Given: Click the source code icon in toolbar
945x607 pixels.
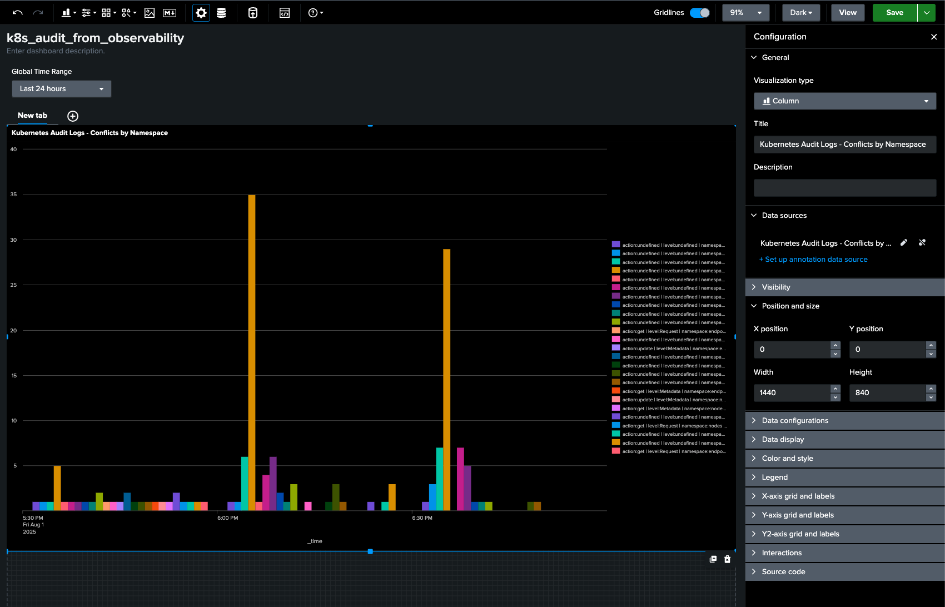Looking at the screenshot, I should 284,12.
